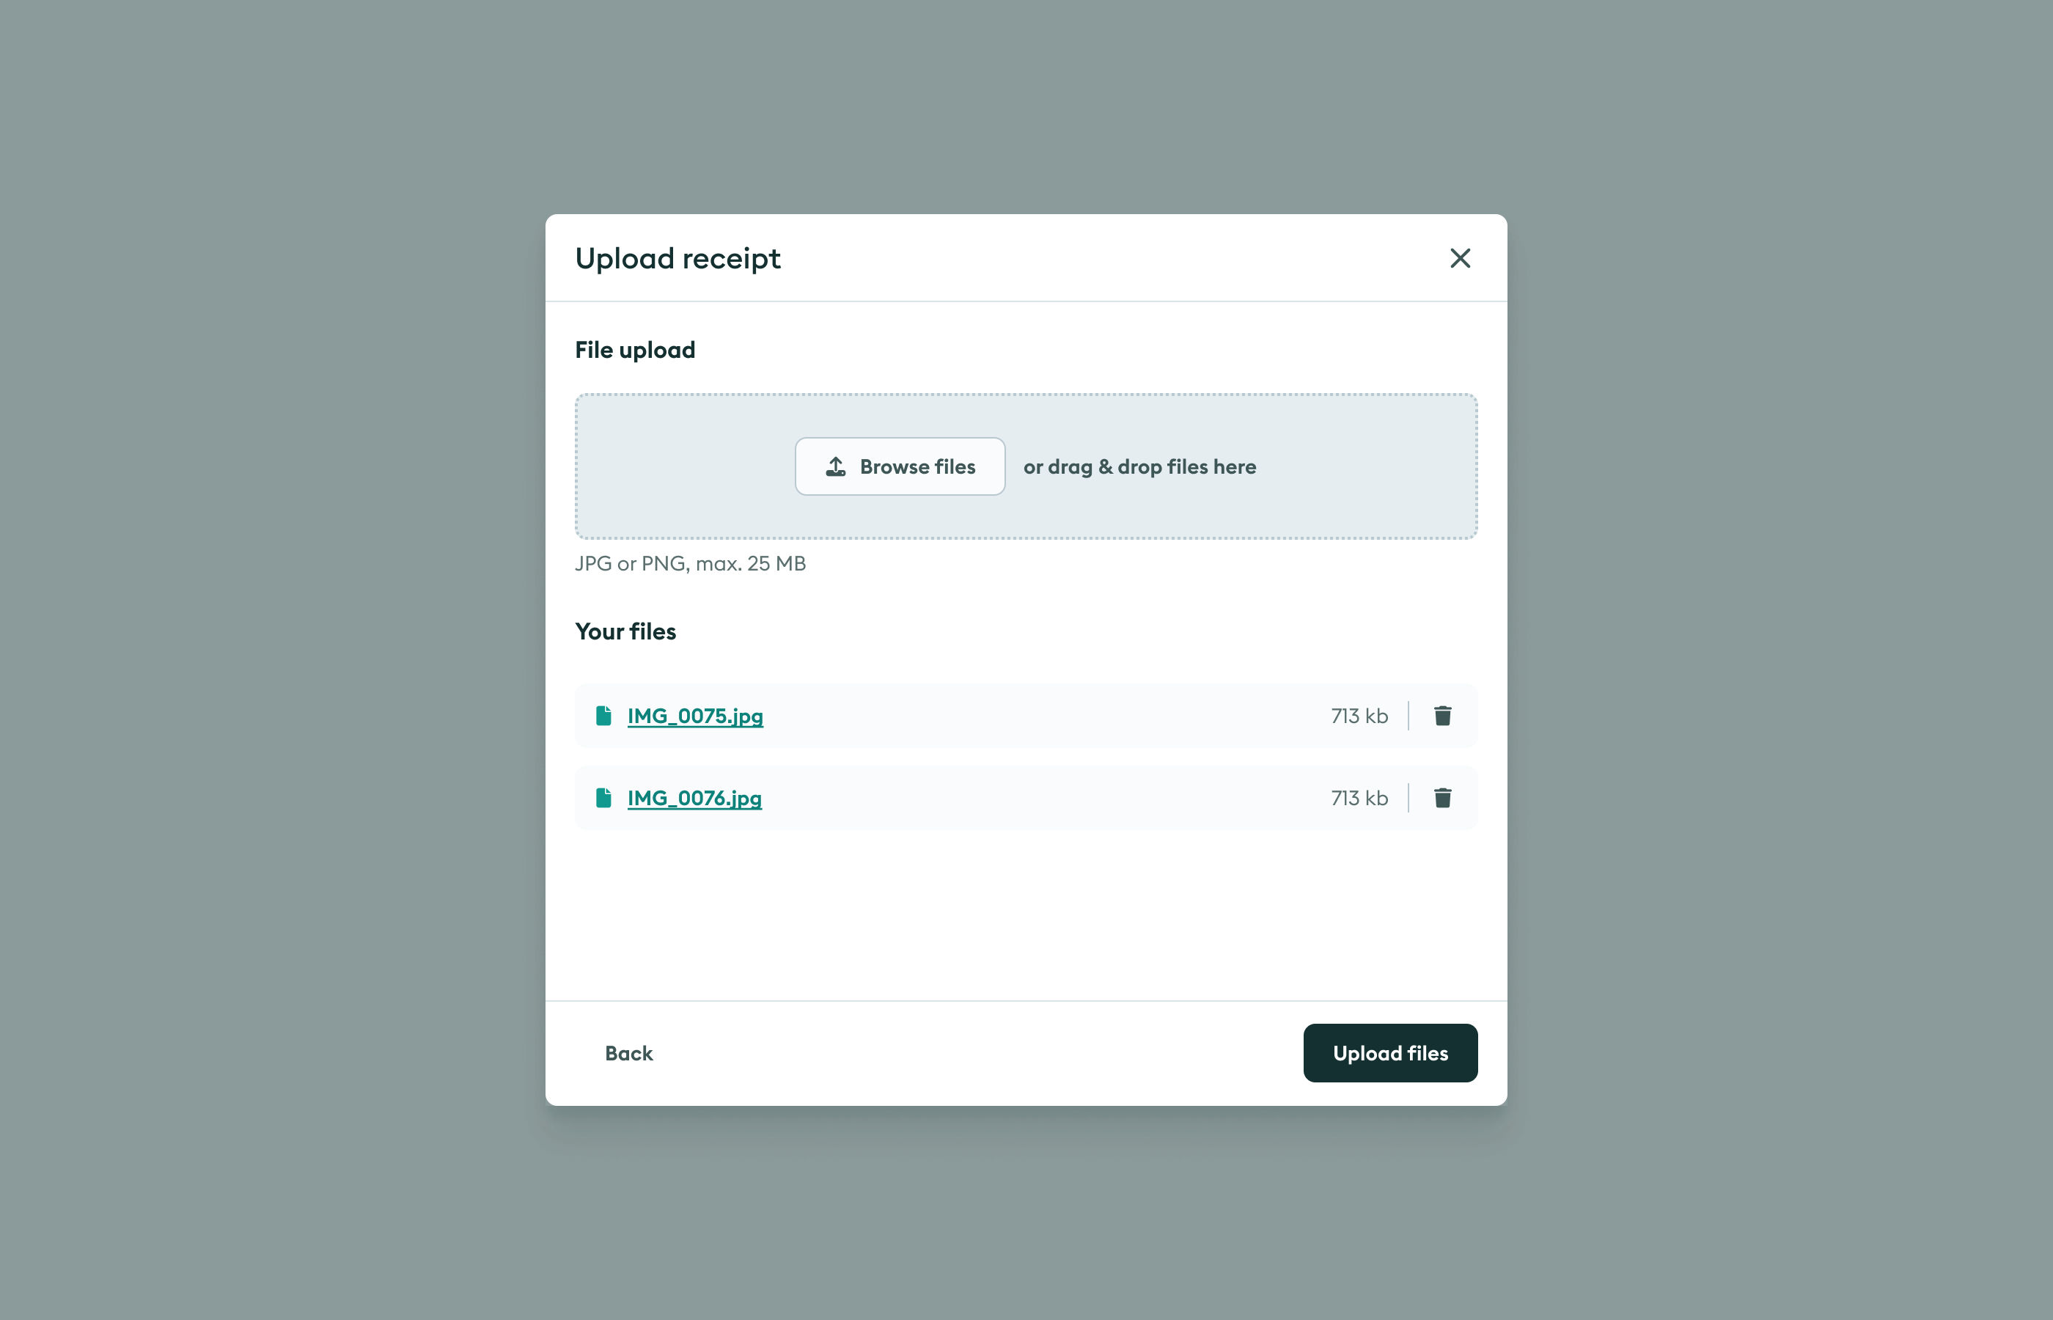Click the dashed drag & drop zone
Viewport: 2053px width, 1320px height.
click(1026, 466)
